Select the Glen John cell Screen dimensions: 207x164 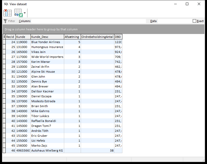point(47,77)
